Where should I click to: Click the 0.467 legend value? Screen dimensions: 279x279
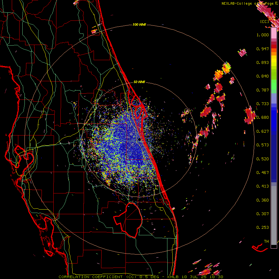(x=263, y=173)
